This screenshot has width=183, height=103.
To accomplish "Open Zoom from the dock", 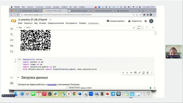I will (x=91, y=94).
